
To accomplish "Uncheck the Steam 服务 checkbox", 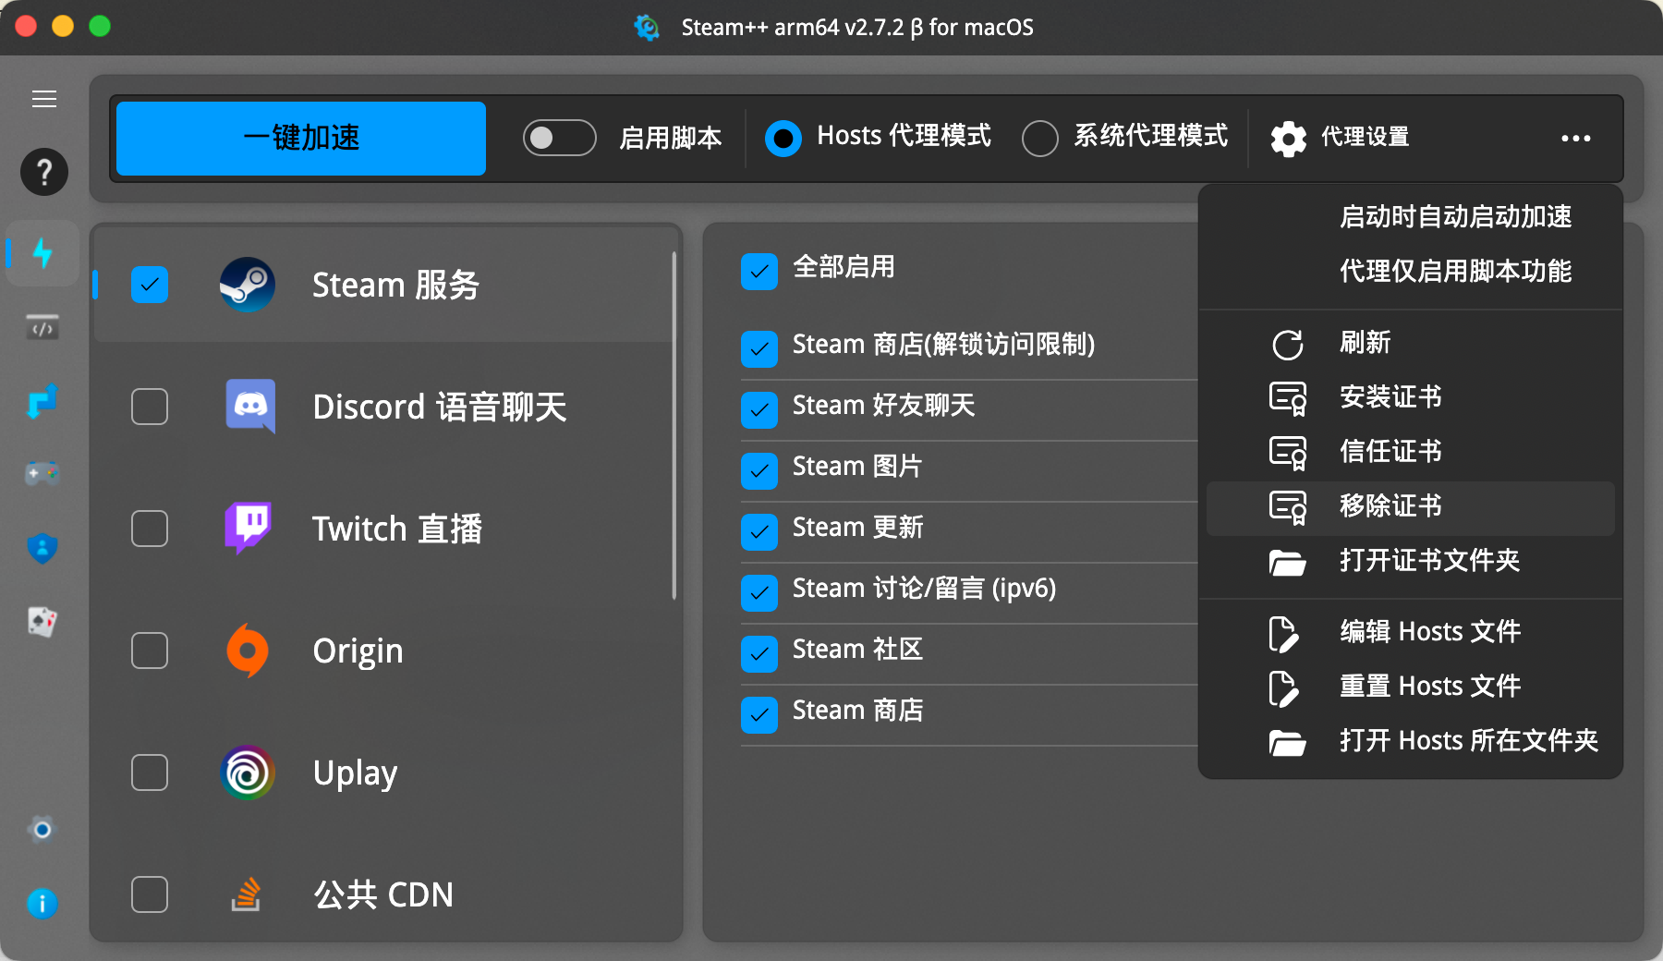I will coord(150,285).
